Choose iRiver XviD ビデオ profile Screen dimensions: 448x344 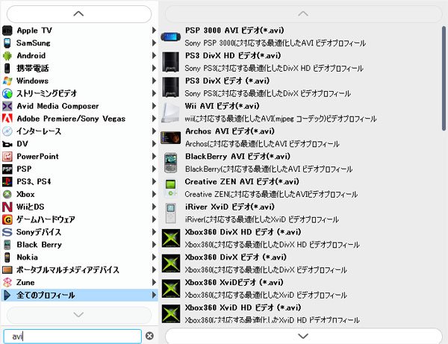click(x=300, y=213)
